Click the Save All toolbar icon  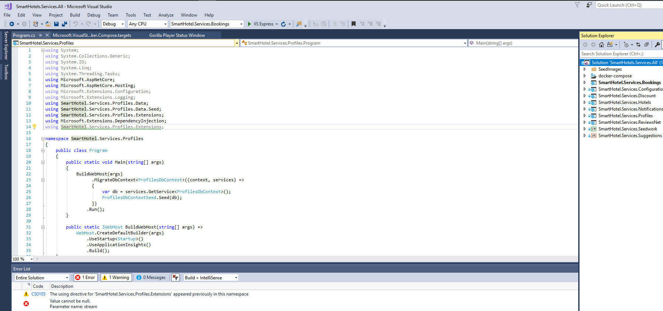[64, 24]
